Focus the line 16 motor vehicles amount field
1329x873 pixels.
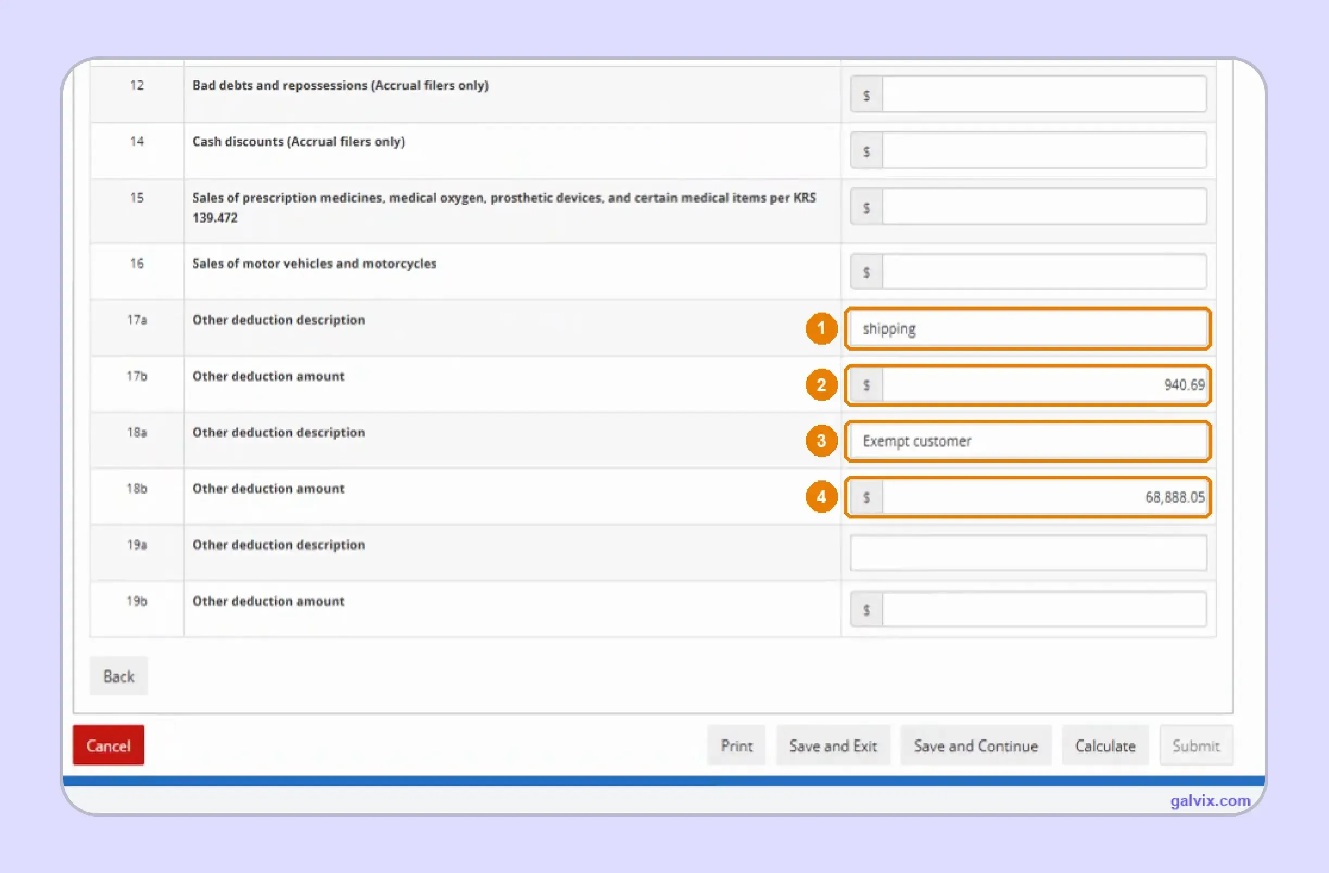[1044, 272]
